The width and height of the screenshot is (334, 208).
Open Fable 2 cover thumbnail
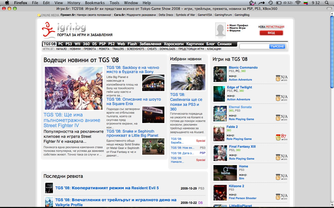click(x=219, y=133)
